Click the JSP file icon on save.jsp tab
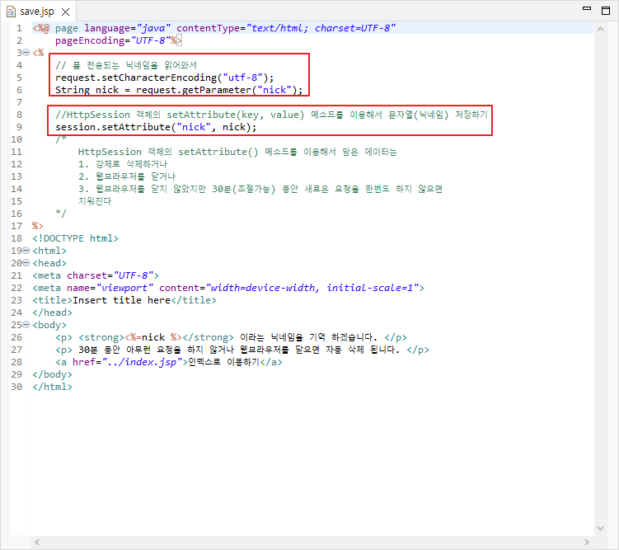Screen dimensions: 619x550 (x=11, y=12)
